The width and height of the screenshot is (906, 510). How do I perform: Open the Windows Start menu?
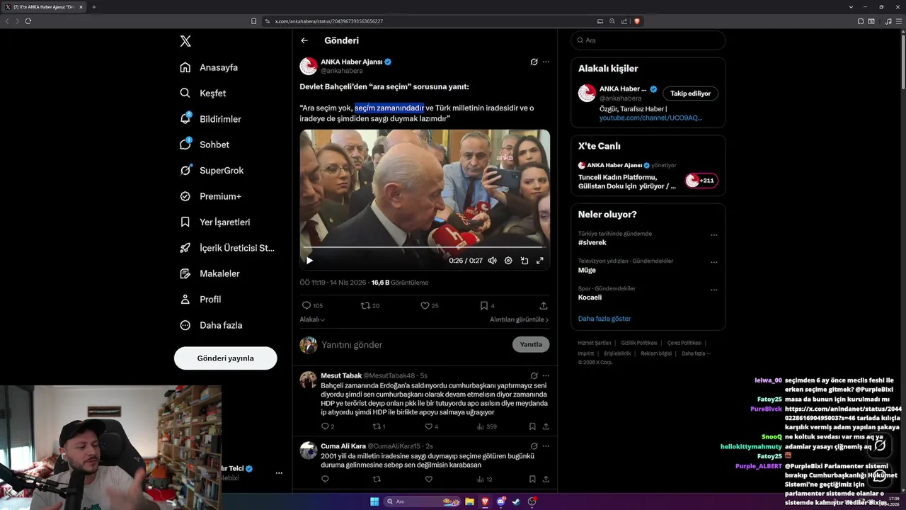point(374,501)
